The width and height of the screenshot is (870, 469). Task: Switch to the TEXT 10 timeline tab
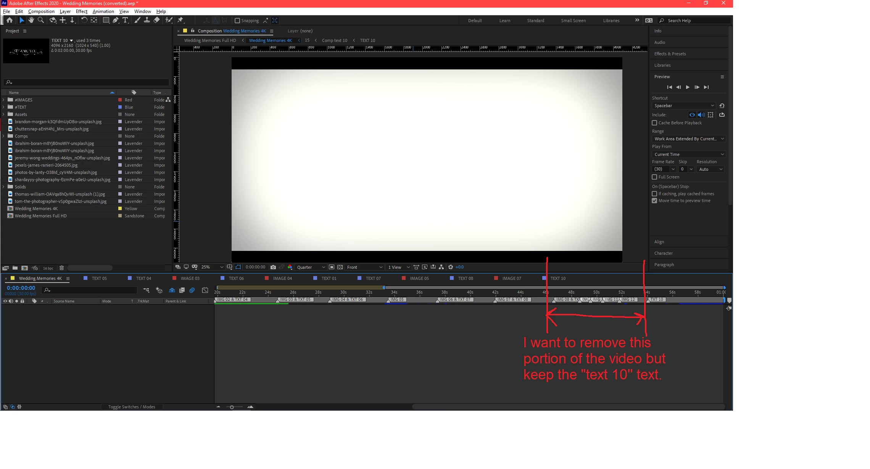coord(557,278)
